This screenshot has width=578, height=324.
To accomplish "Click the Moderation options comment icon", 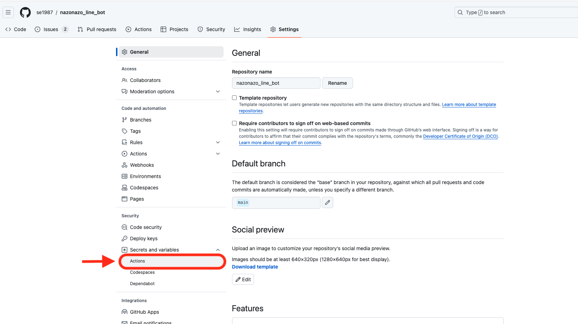I will [x=125, y=92].
